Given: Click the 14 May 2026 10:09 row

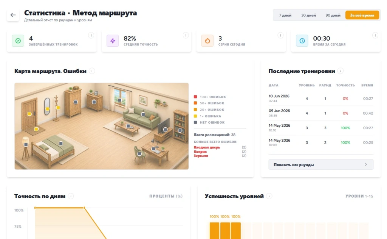Looking at the screenshot, I should point(321,142).
